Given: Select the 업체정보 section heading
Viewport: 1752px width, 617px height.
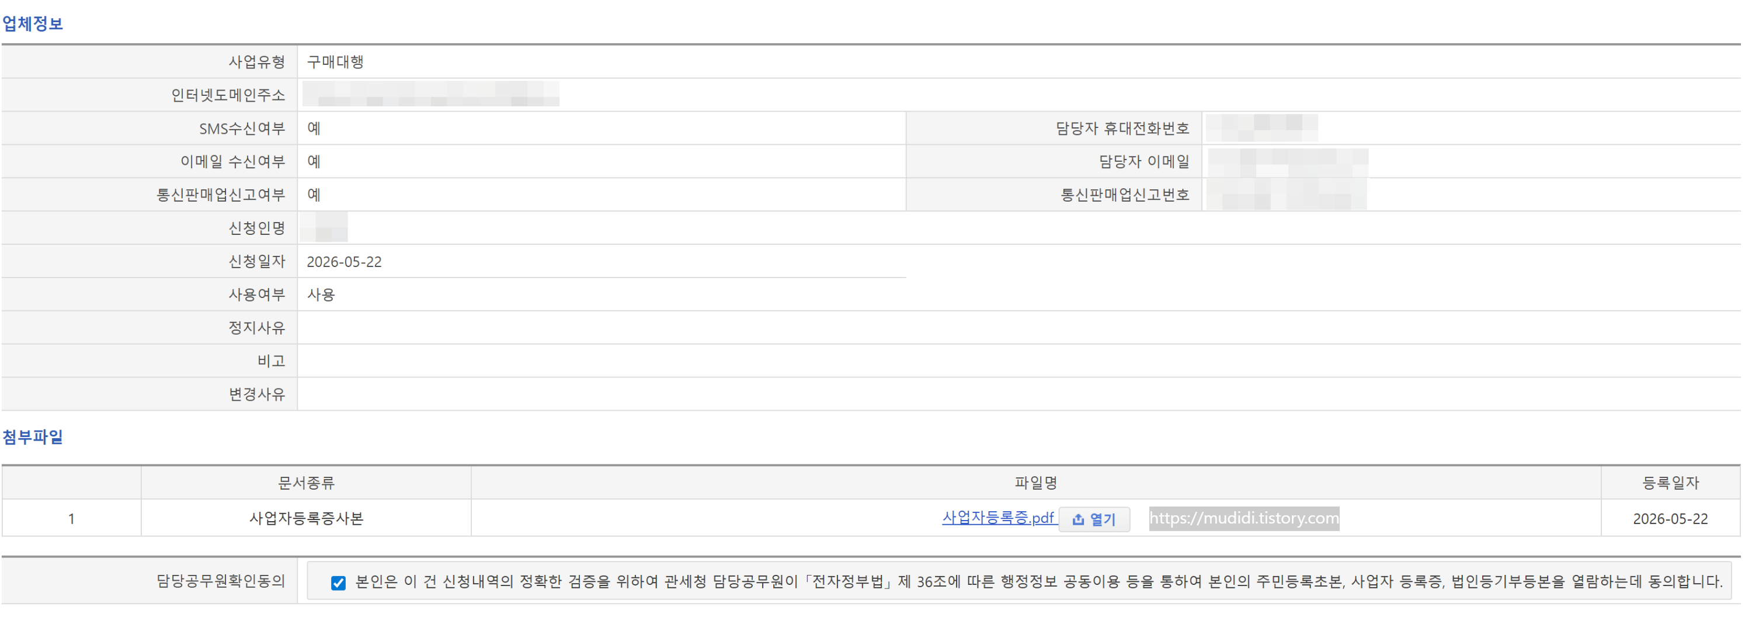Looking at the screenshot, I should [33, 24].
